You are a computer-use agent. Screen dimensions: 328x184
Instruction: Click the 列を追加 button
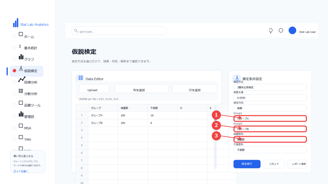141,89
